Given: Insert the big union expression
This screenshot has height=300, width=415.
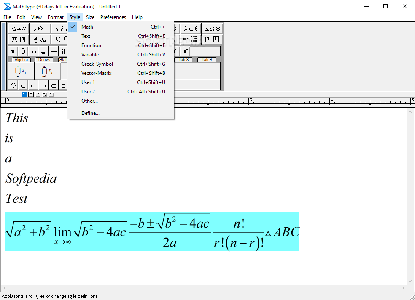Looking at the screenshot, I should tap(21, 71).
